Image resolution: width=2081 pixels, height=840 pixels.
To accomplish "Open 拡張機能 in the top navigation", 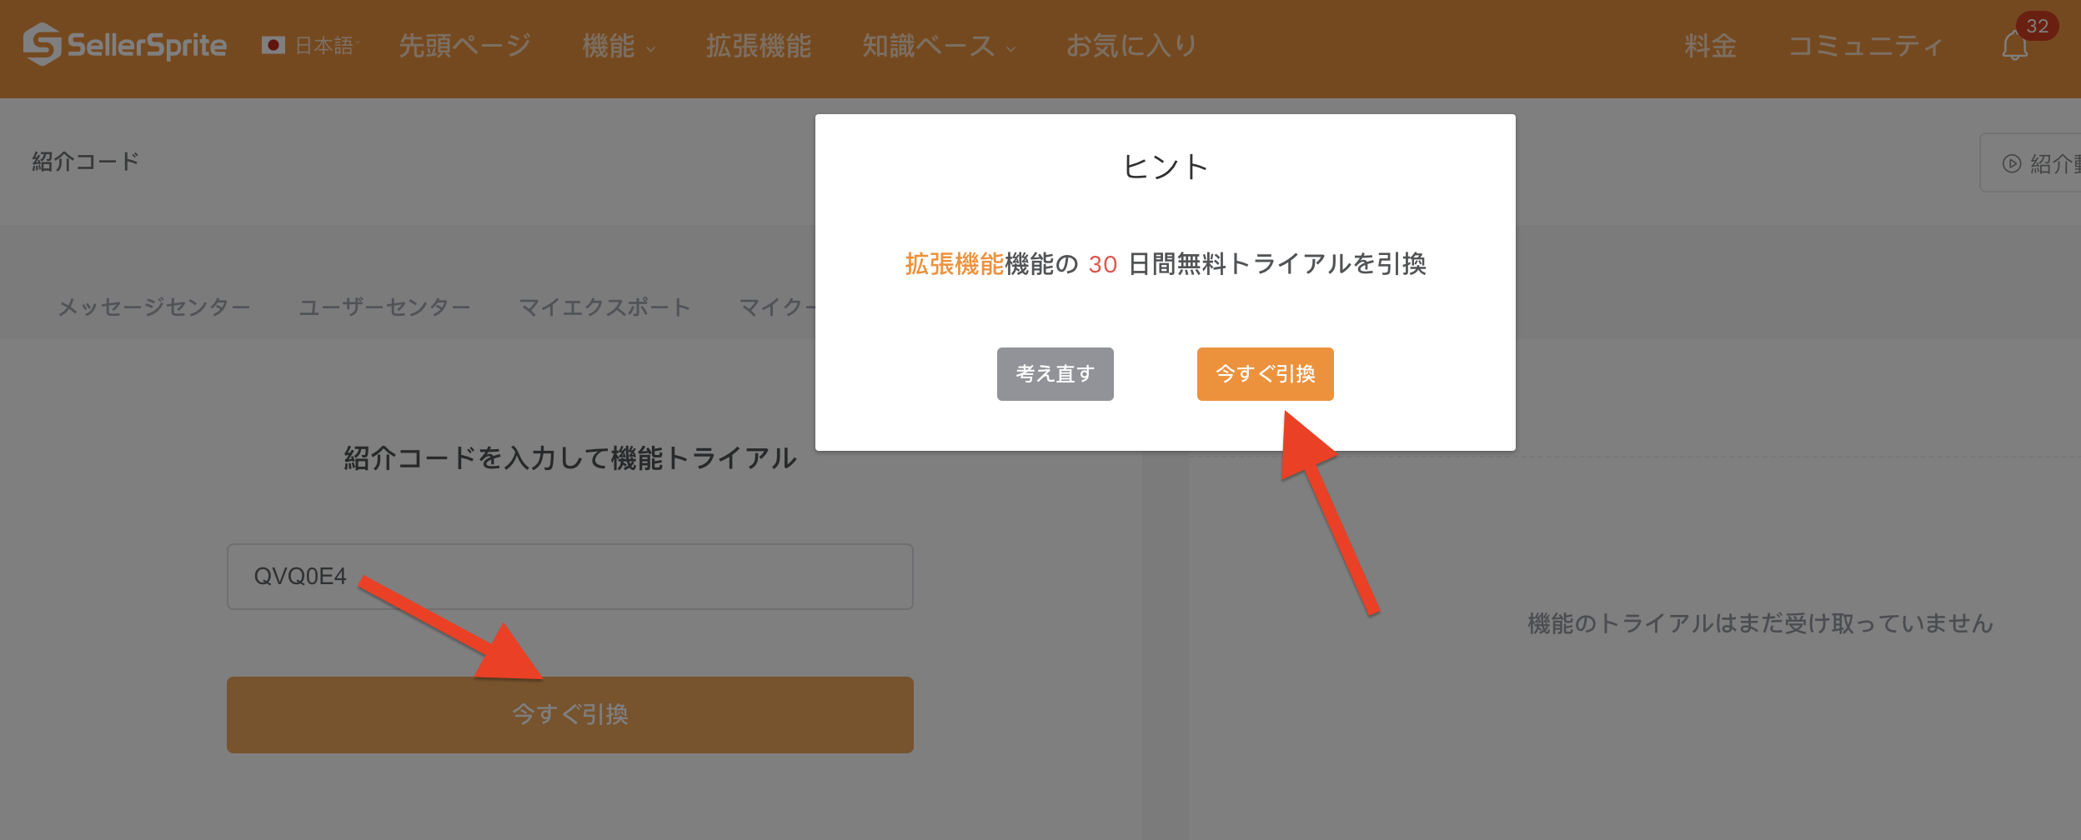I will tap(759, 46).
